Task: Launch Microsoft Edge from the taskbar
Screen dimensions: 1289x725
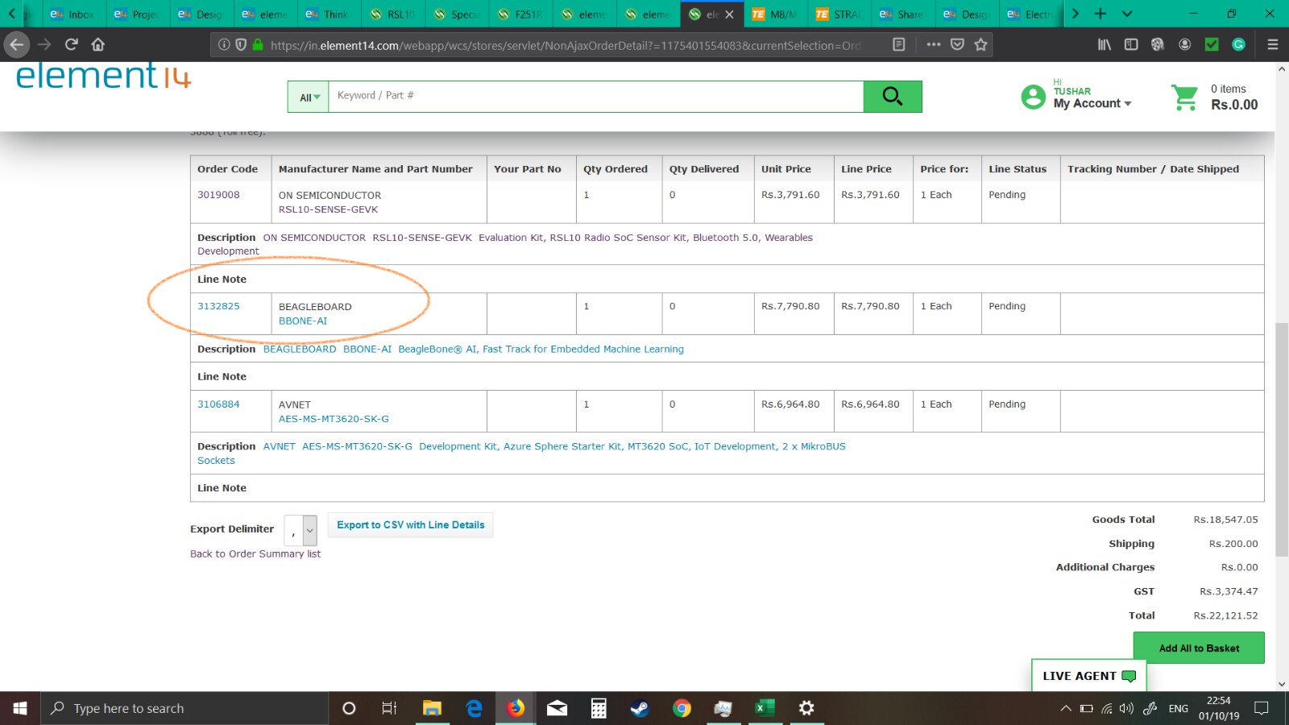Action: click(474, 708)
